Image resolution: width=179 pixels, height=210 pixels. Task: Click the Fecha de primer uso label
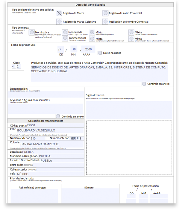click(x=23, y=45)
